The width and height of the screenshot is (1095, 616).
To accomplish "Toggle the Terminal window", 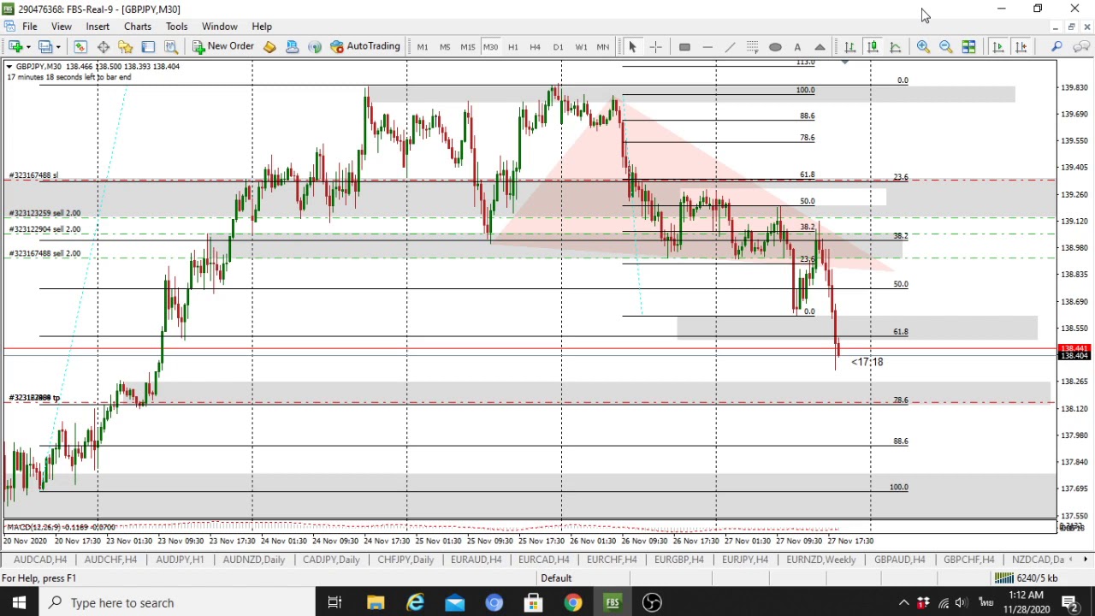I will tap(148, 47).
